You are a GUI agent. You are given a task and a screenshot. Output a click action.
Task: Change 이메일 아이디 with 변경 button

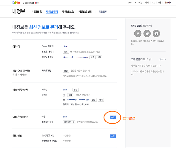point(92,57)
